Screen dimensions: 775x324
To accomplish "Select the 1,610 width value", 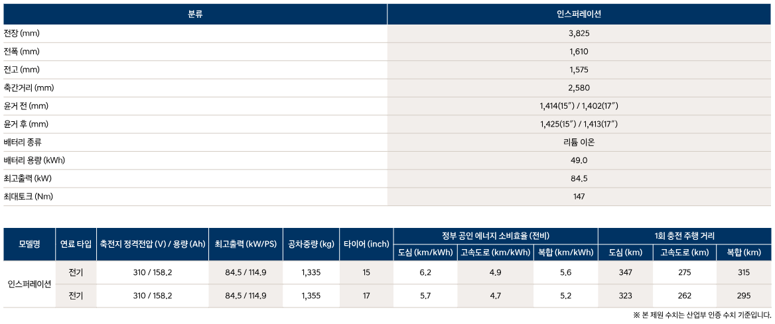I will 579,52.
